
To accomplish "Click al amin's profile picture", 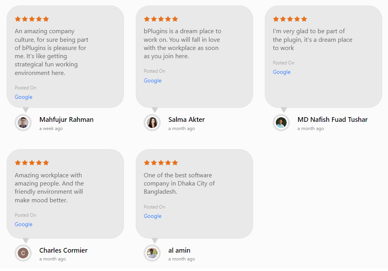I will [152, 253].
